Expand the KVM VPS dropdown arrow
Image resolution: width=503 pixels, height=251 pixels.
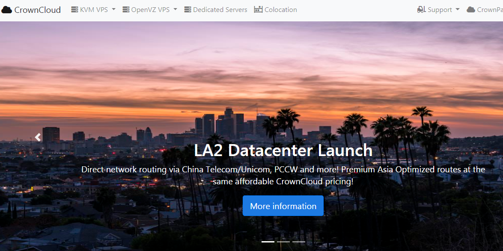[x=113, y=9]
